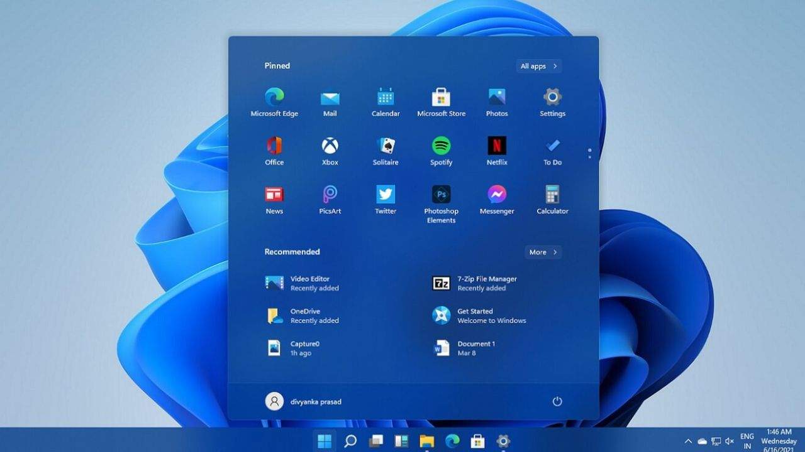This screenshot has height=452, width=805.
Task: Open Spotify
Action: coord(441,151)
